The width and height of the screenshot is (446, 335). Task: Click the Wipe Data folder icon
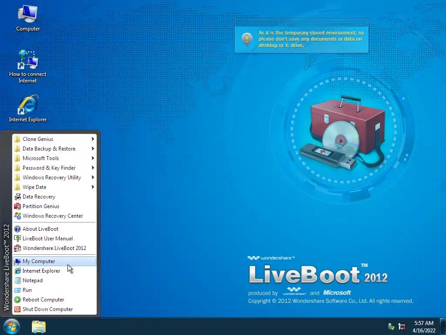17,187
